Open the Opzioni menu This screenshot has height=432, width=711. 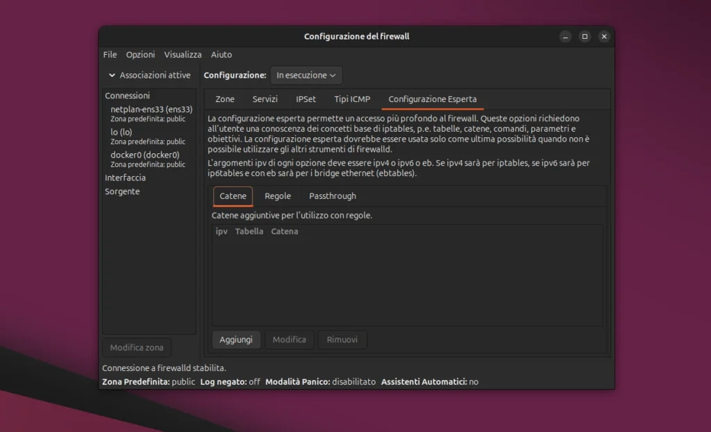pos(140,54)
